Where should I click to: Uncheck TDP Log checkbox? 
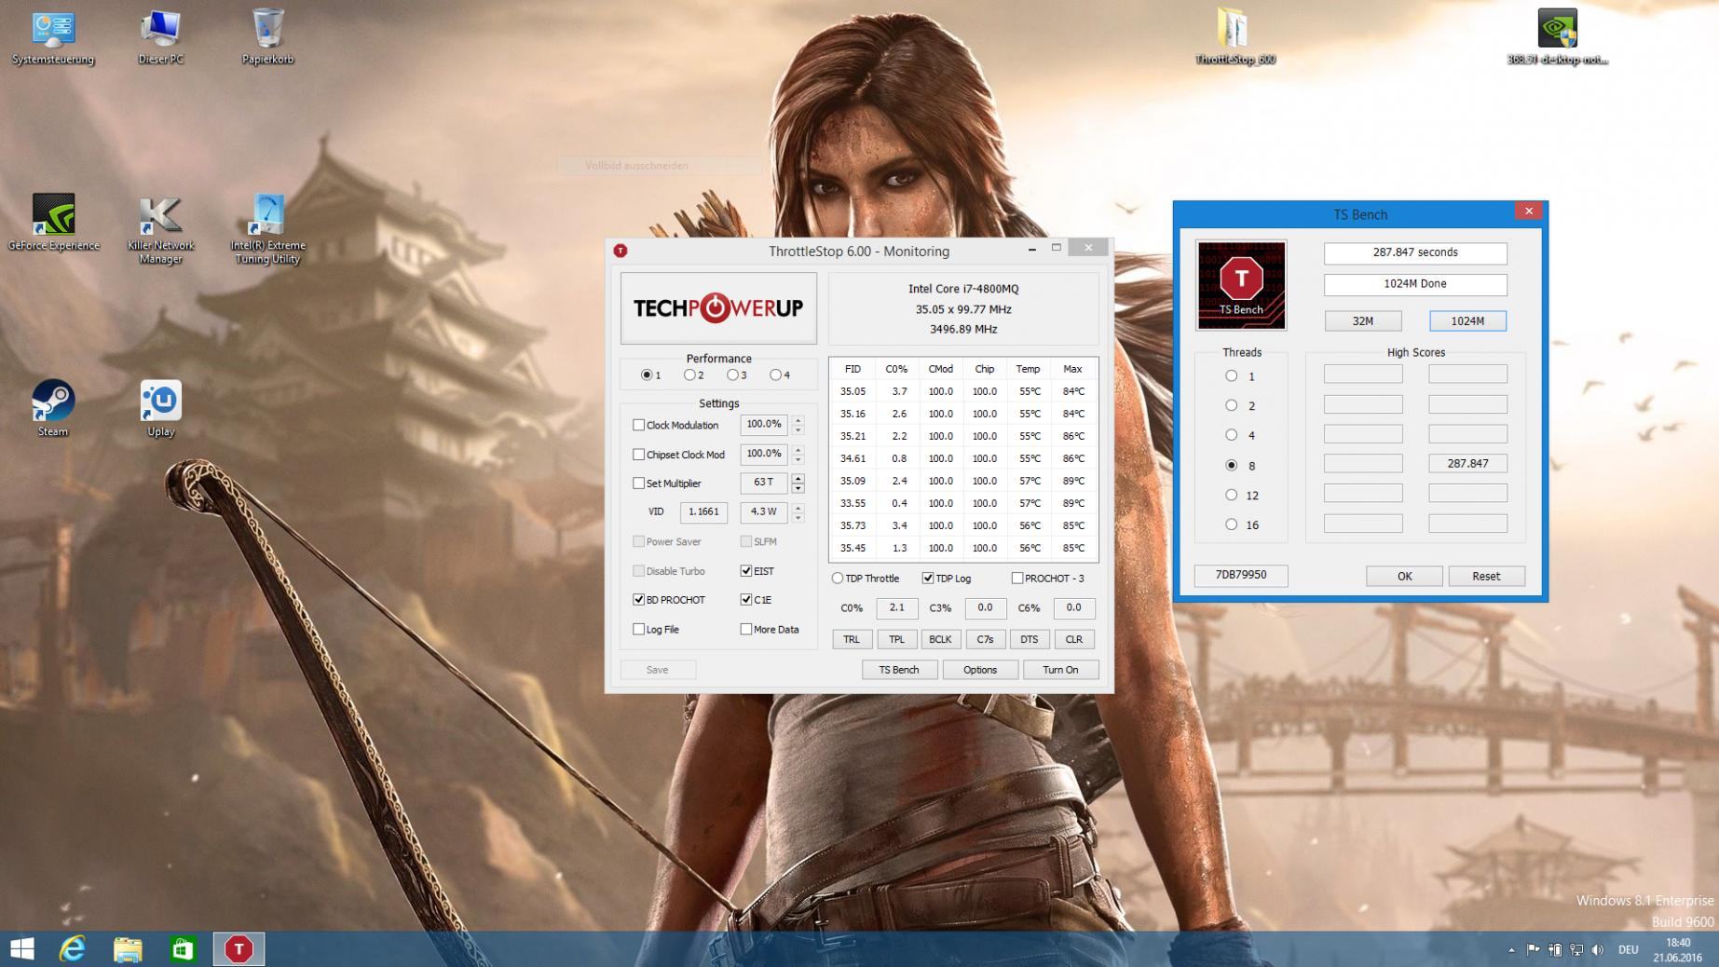tap(928, 579)
